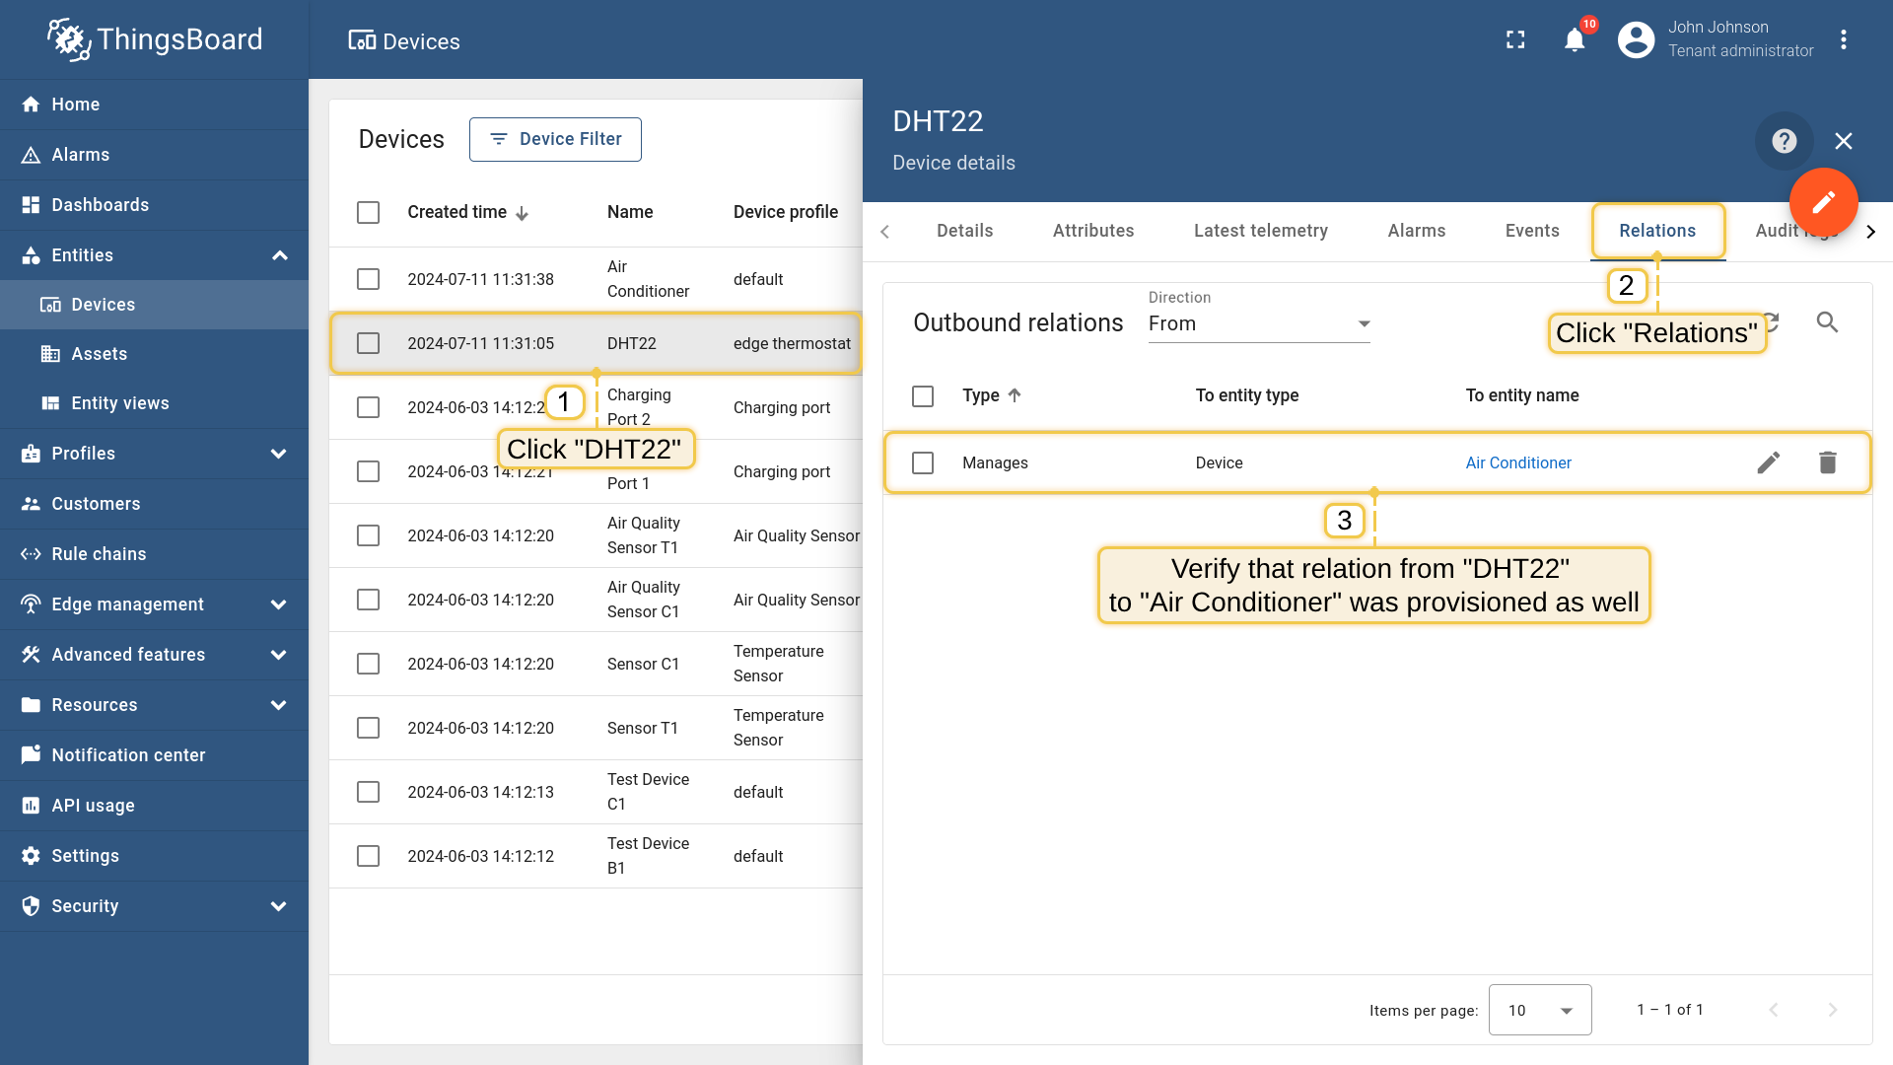Switch to the Latest telemetry tab
Image resolution: width=1893 pixels, height=1065 pixels.
1260,231
